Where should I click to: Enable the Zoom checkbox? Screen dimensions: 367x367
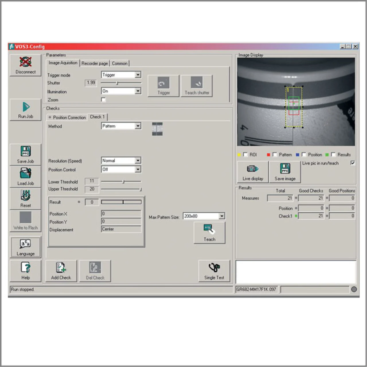[103, 100]
